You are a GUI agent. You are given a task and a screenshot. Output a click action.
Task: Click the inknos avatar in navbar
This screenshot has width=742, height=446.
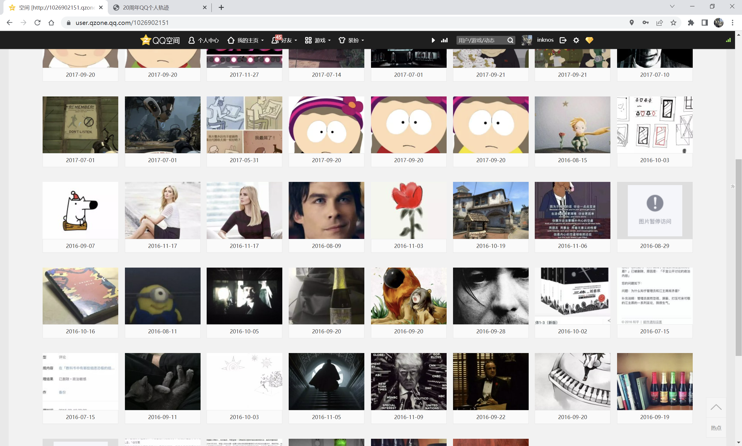click(527, 40)
